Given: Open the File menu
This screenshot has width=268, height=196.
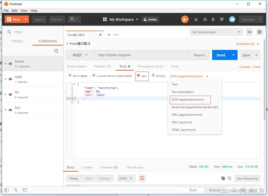Looking at the screenshot, I should point(6,10).
